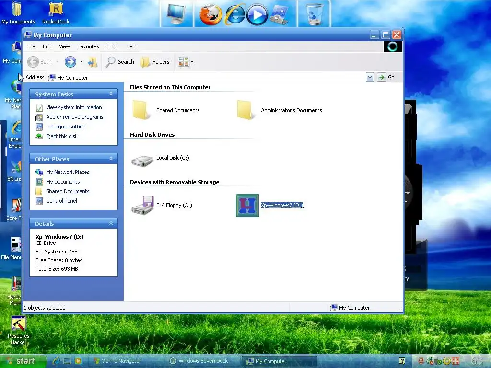Open the Views dropdown arrow
Screen dimensions: 491x368
click(x=192, y=62)
